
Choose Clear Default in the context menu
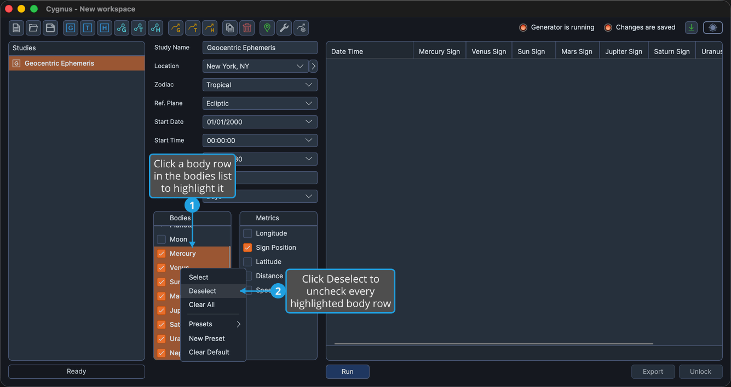click(214, 352)
